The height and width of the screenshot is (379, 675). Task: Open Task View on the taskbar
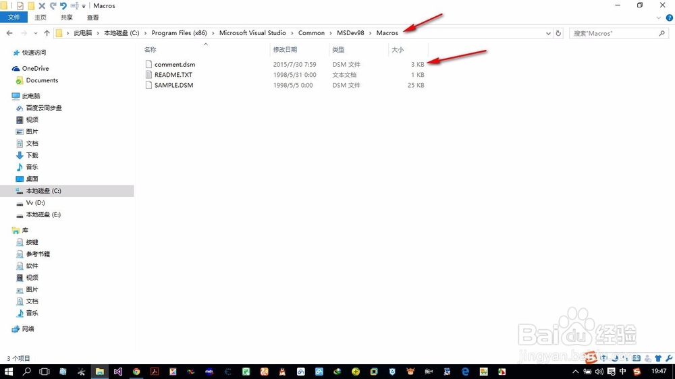tap(45, 372)
